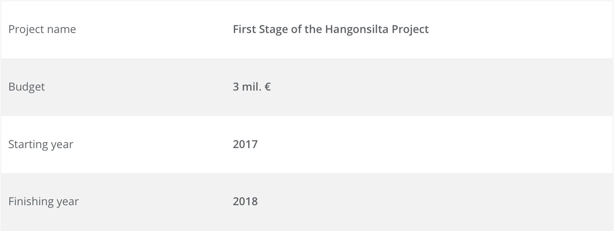Viewport: 614px width, 231px height.
Task: Click the euro symbol in the budget value
Action: coord(267,87)
